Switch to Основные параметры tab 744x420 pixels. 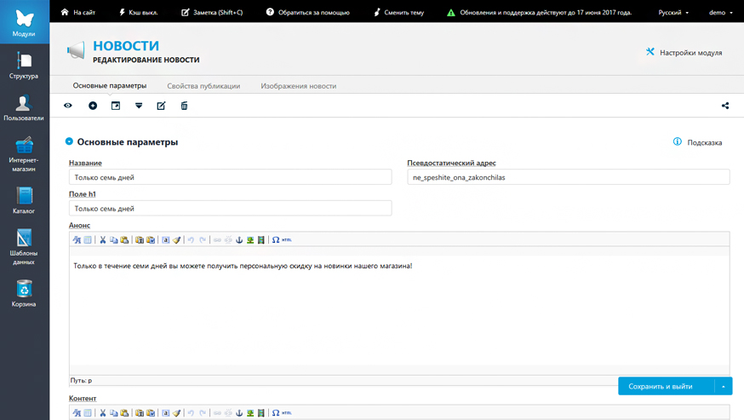[x=110, y=85]
